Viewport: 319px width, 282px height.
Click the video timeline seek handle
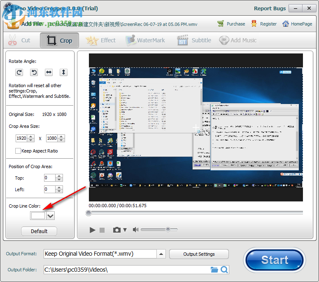(88, 213)
